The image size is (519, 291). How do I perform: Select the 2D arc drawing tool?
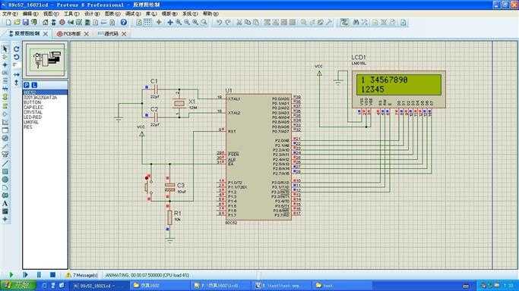pyautogui.click(x=5, y=188)
